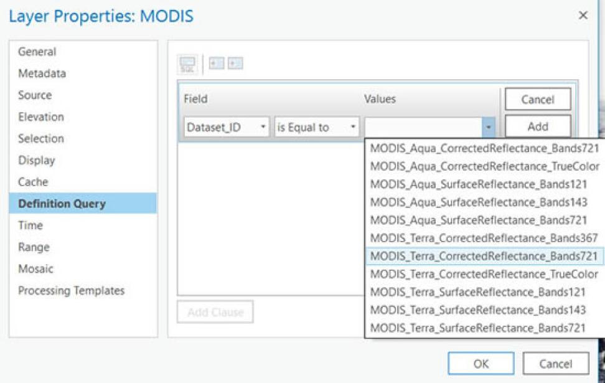Click the Add Clause button
The image size is (605, 383).
tap(215, 312)
